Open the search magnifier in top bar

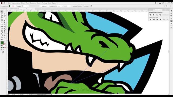pos(155,3)
